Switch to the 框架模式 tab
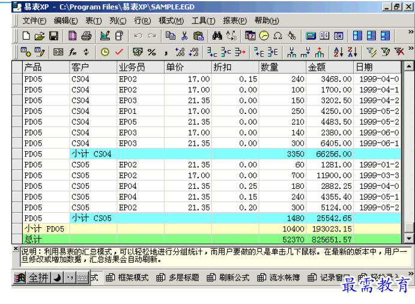 click(x=127, y=278)
